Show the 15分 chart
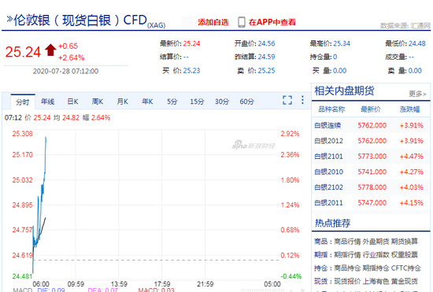433x292 pixels. coord(197,102)
